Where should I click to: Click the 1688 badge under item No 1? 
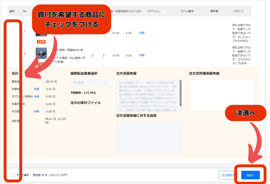click(41, 42)
